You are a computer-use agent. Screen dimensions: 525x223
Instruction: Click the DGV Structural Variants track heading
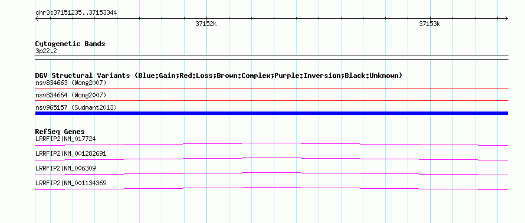[219, 76]
